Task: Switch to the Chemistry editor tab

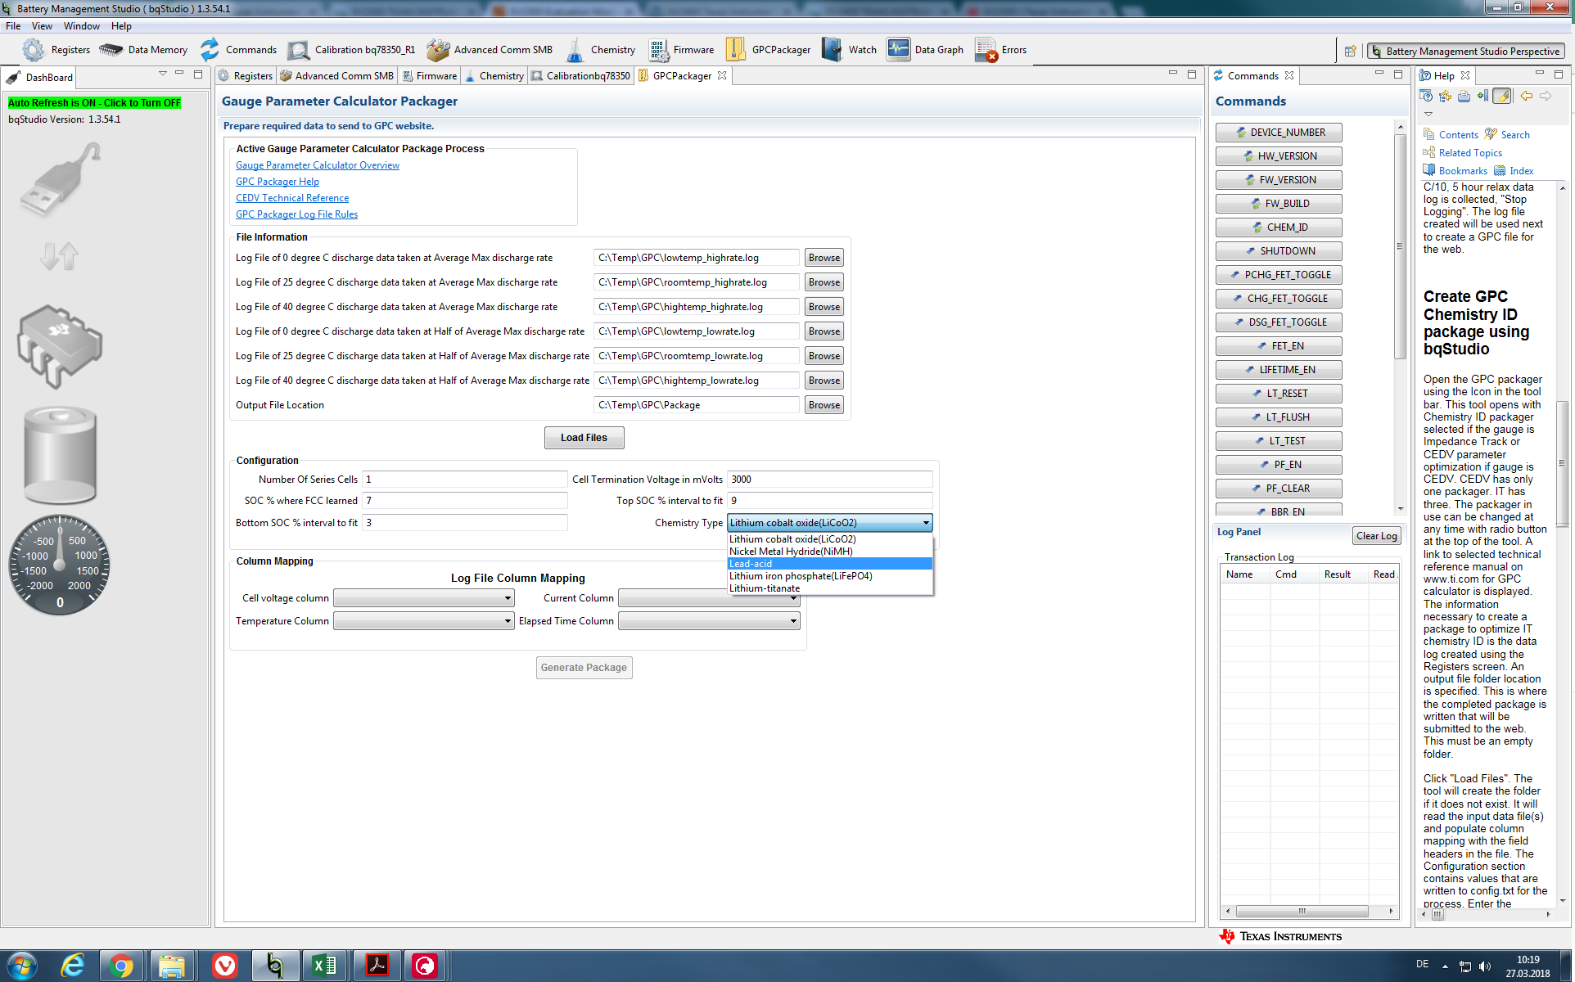Action: pyautogui.click(x=494, y=76)
